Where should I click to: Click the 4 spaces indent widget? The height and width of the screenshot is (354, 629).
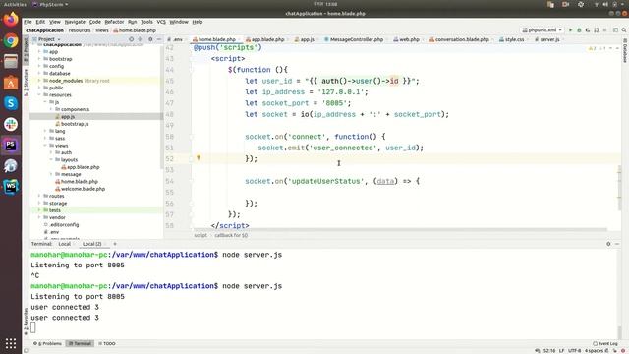click(x=594, y=351)
